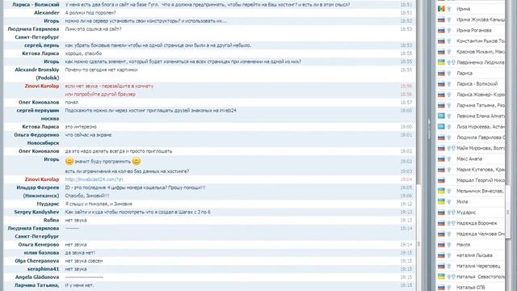Click the timestamp 19:04 beside the link
This screenshot has height=291, width=517.
click(x=406, y=179)
